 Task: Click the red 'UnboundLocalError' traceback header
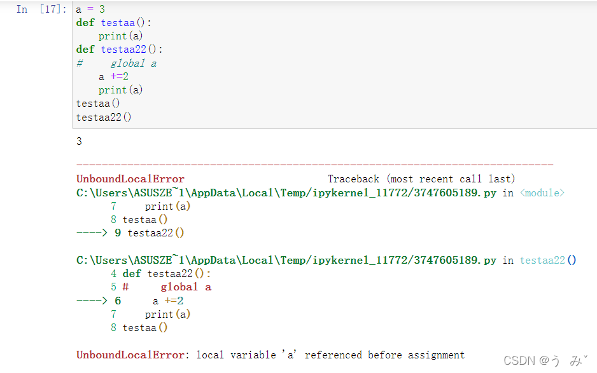130,179
